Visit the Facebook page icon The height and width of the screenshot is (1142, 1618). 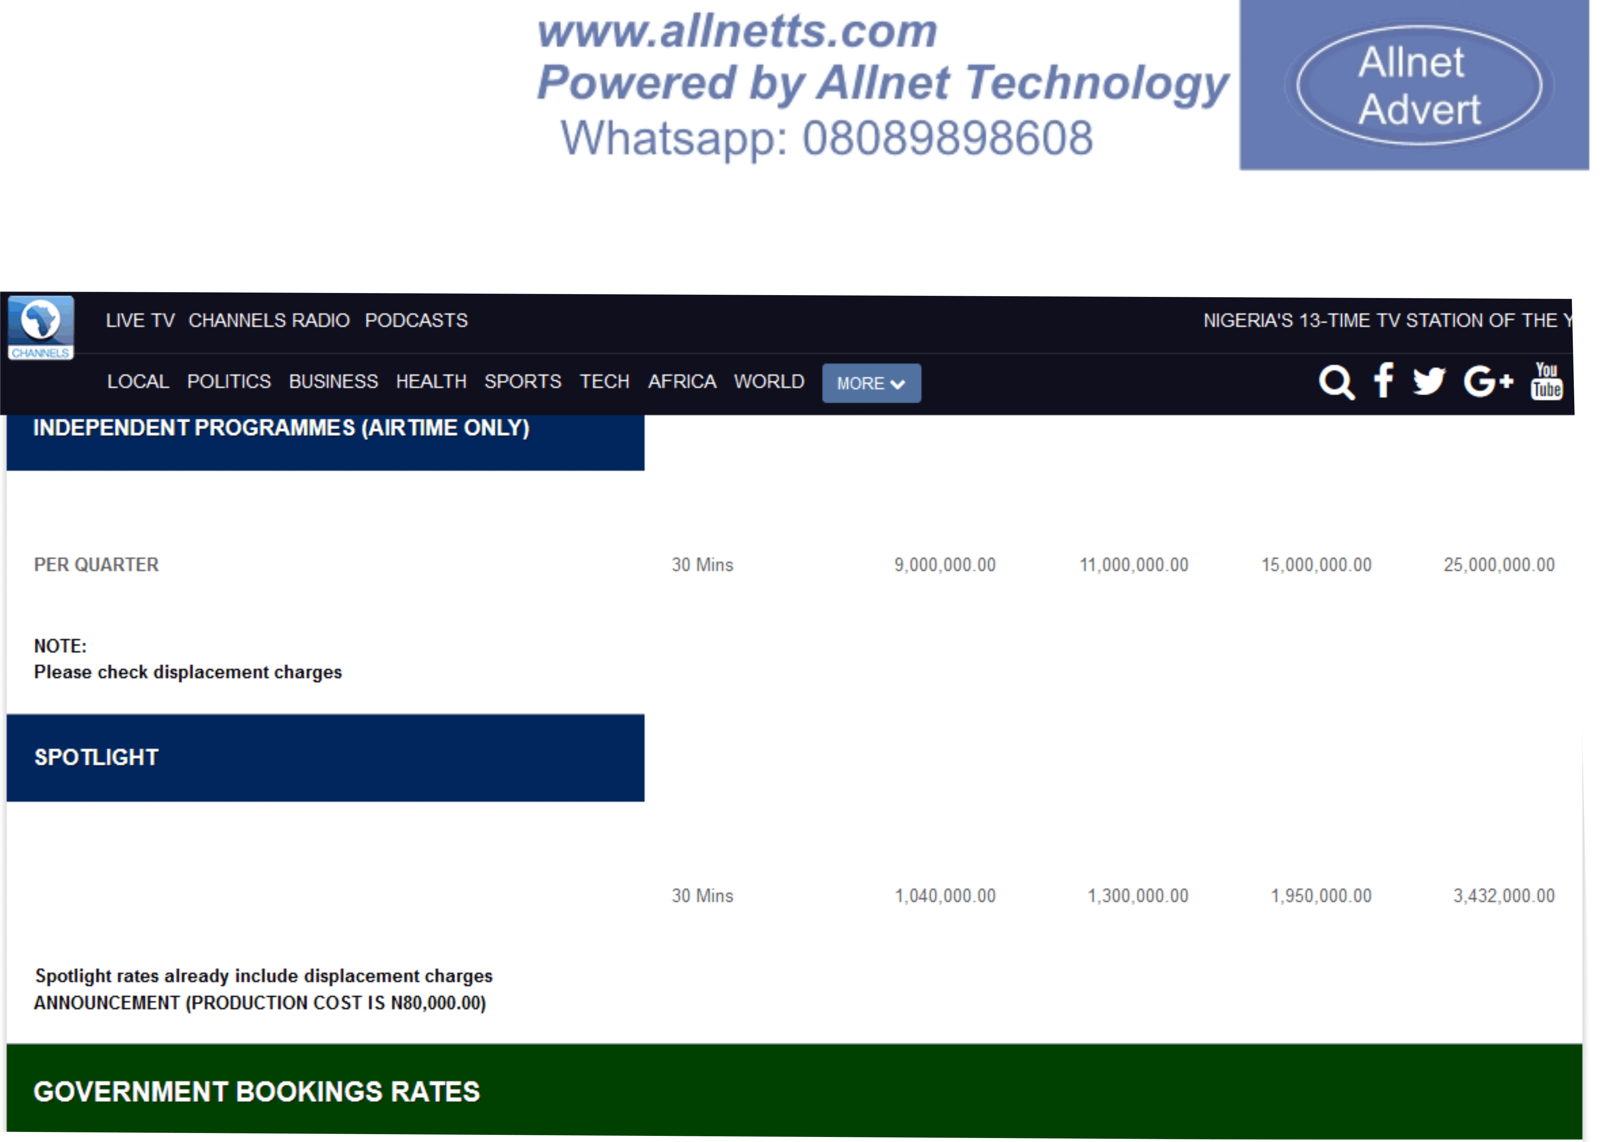pyautogui.click(x=1384, y=381)
